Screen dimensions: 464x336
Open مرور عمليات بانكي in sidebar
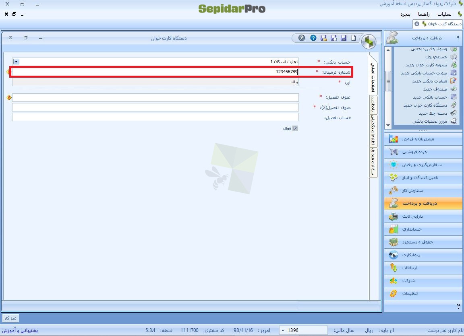[x=434, y=121]
